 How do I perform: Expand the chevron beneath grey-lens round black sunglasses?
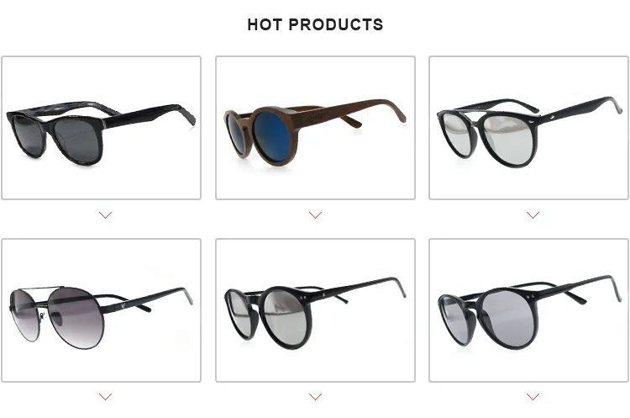pos(533,397)
